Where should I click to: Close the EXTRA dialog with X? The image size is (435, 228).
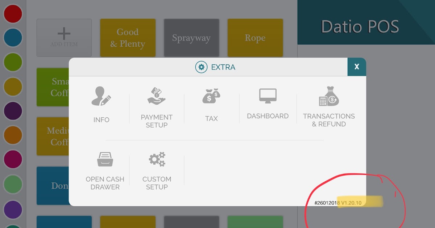(357, 67)
